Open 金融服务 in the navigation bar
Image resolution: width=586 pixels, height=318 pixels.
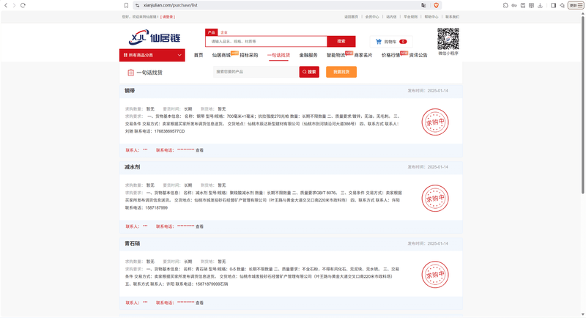(x=308, y=55)
